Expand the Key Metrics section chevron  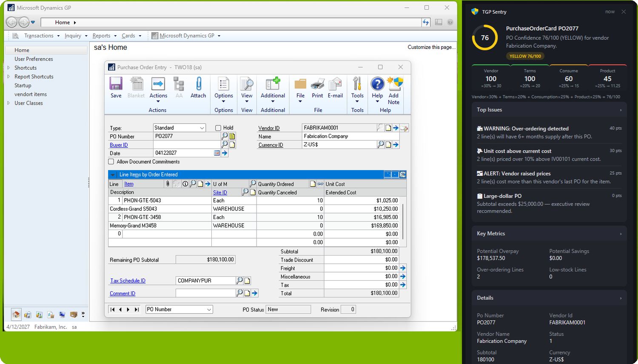621,234
